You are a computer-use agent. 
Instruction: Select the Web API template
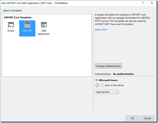(27, 28)
